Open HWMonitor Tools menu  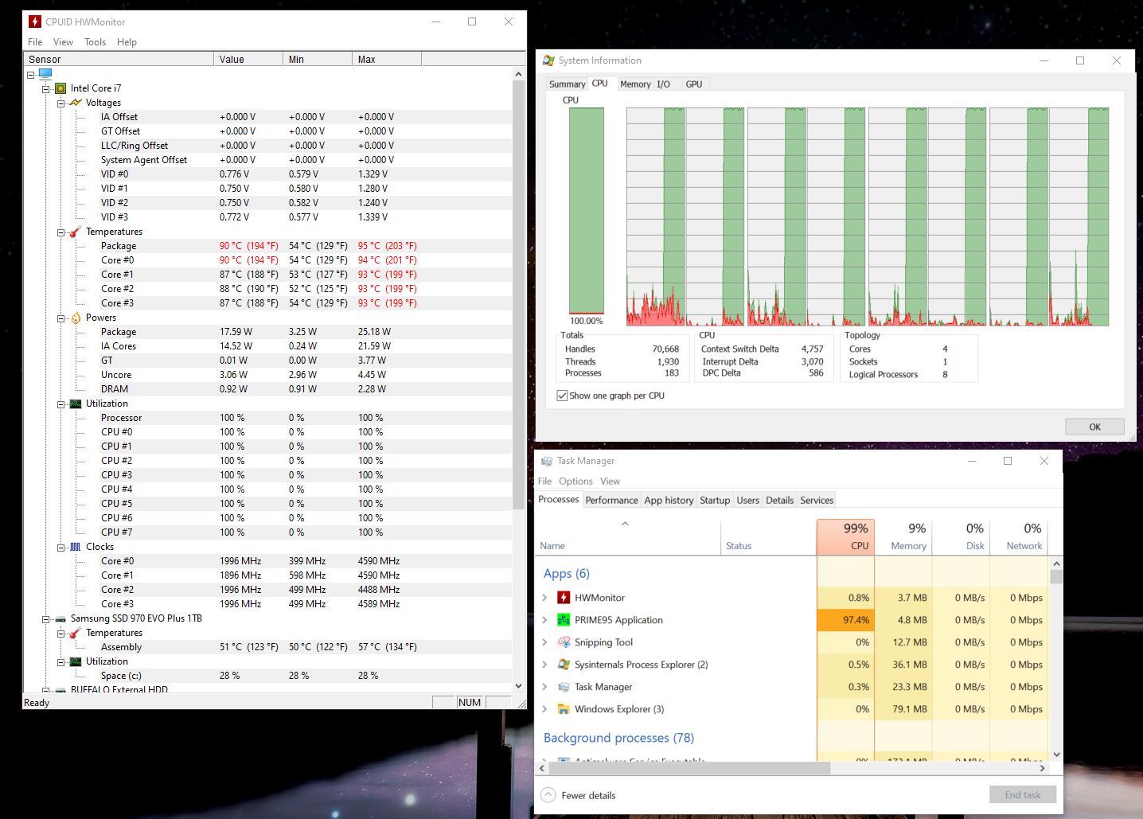[x=95, y=42]
